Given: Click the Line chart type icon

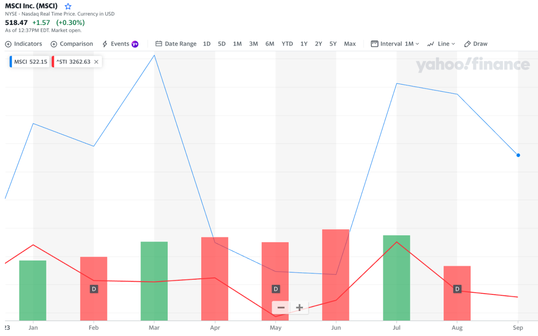Looking at the screenshot, I should [x=430, y=43].
